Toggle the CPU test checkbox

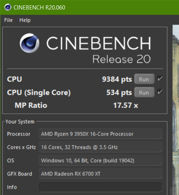click(x=160, y=79)
